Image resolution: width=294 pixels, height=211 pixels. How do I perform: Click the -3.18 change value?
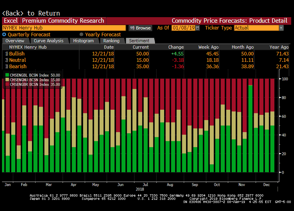pyautogui.click(x=178, y=60)
